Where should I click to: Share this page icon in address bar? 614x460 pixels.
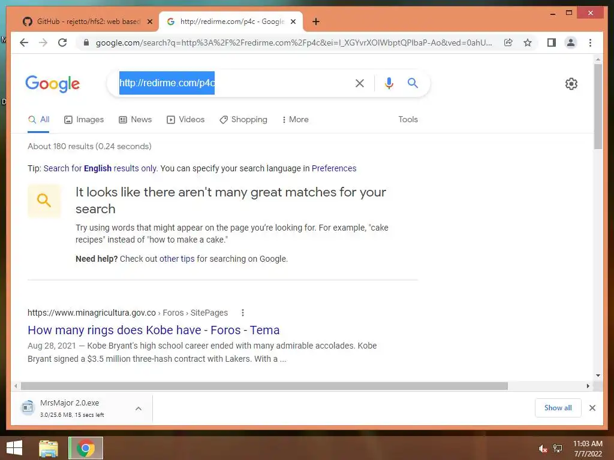(508, 43)
